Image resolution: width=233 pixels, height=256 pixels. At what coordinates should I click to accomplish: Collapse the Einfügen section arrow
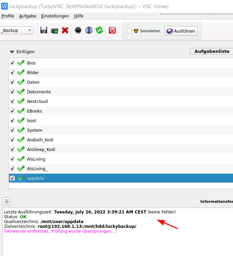click(x=12, y=52)
